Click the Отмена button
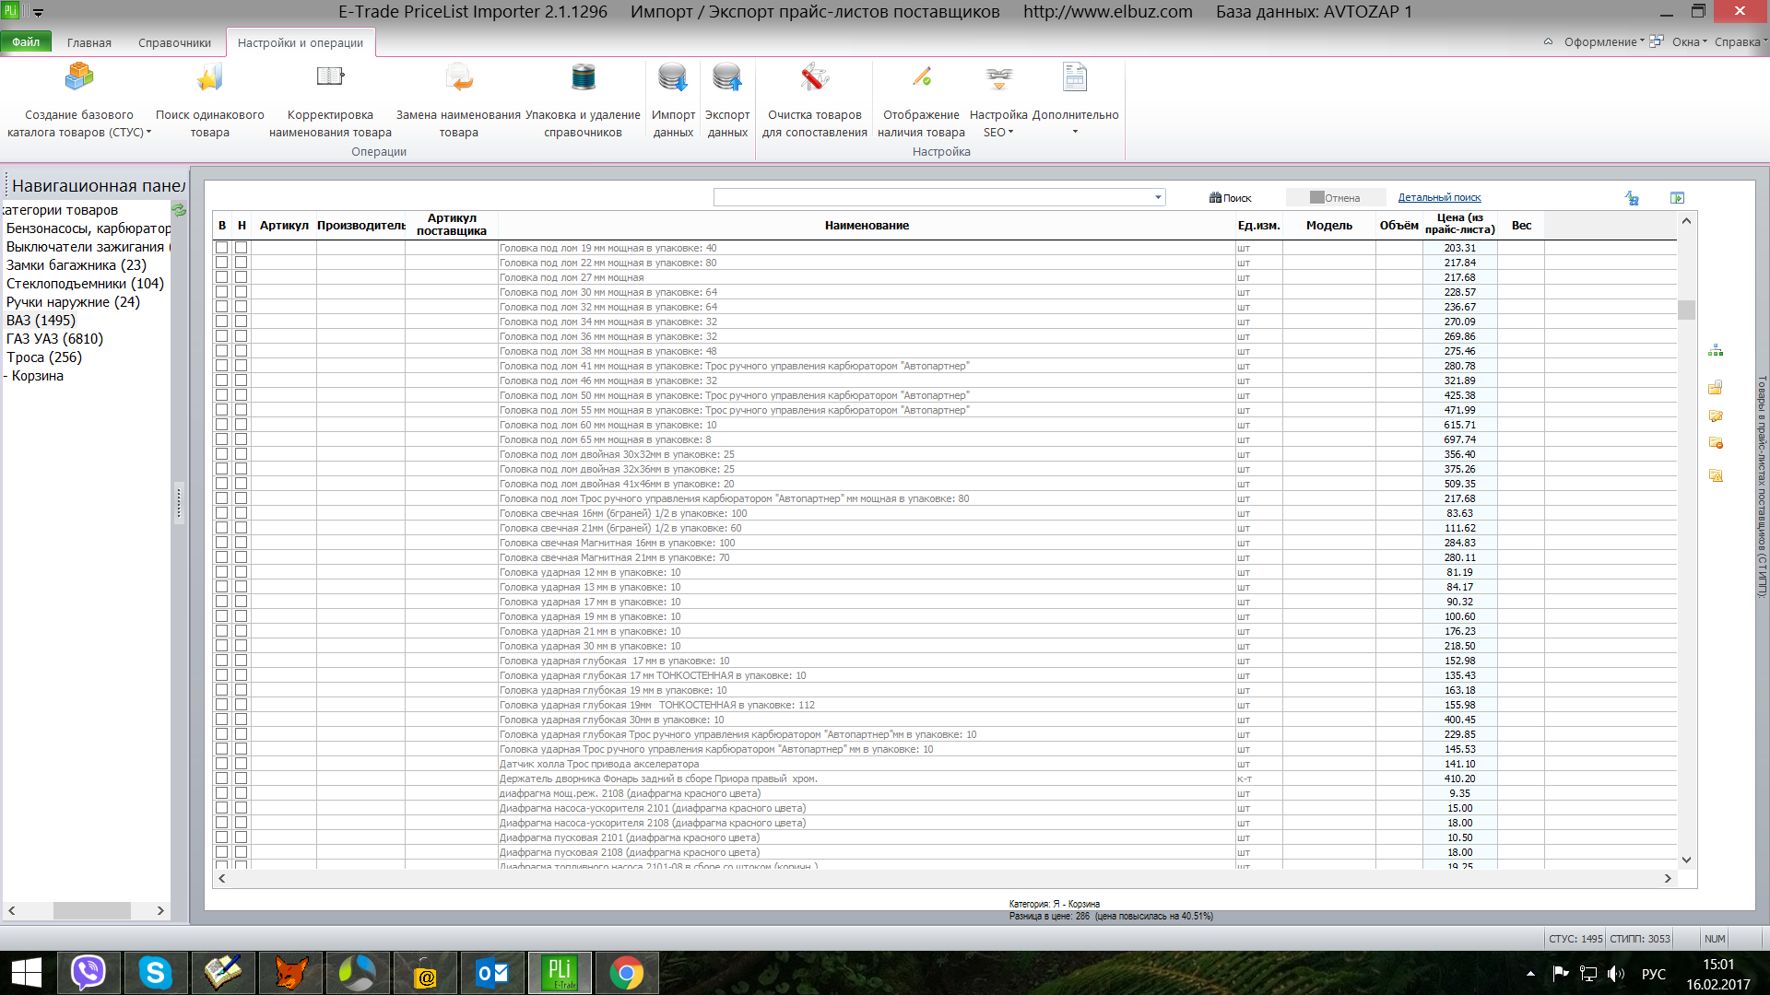 click(1335, 198)
